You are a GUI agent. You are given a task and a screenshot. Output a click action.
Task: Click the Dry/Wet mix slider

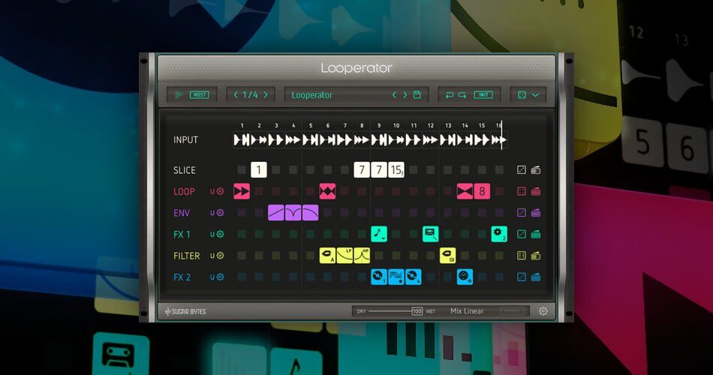point(389,311)
